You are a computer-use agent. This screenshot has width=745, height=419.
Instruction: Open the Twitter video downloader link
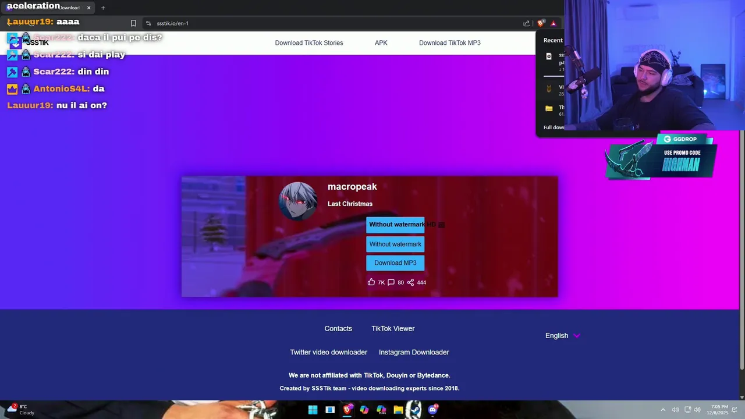click(329, 352)
